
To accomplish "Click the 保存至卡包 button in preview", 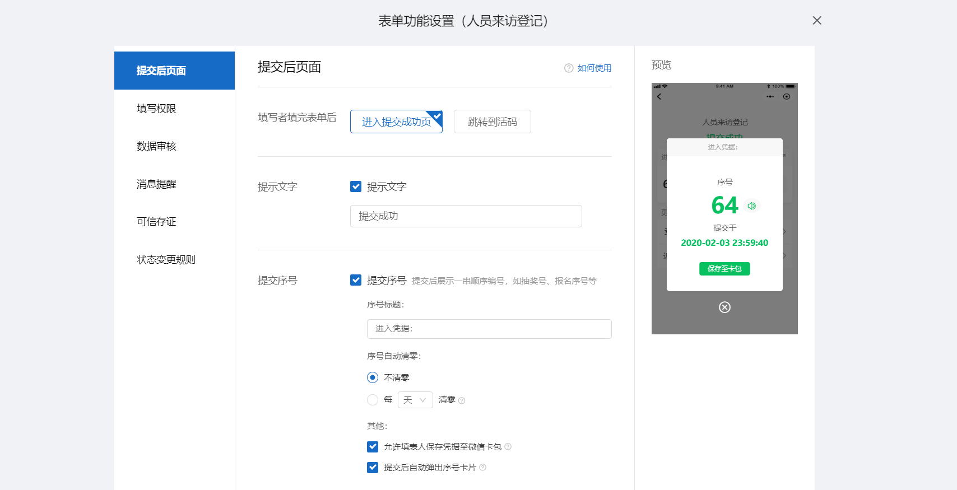I will coord(724,269).
